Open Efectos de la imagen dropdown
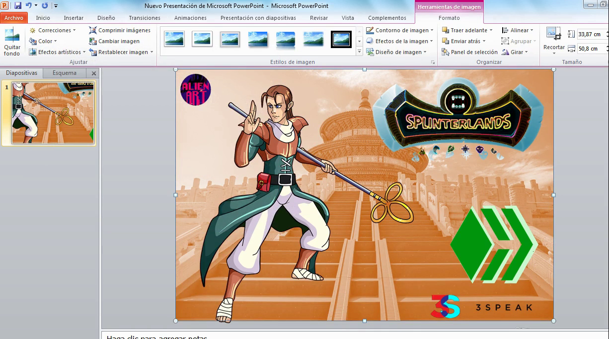This screenshot has width=609, height=339. tap(399, 41)
